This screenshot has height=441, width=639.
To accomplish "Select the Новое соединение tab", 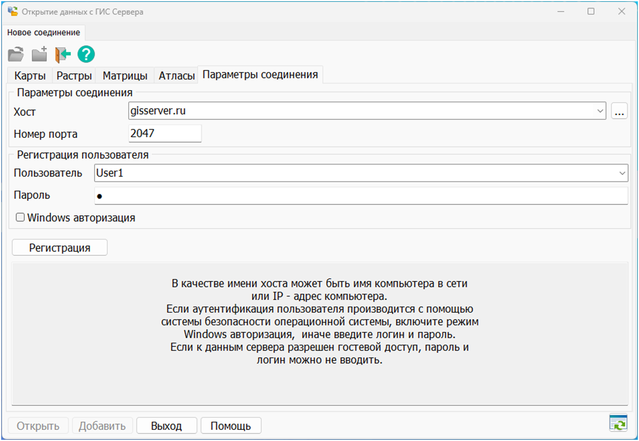I will click(x=44, y=33).
